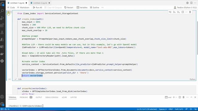Split the editor right
Image resolution: width=198 pixels, height=111 pixels.
192,3
